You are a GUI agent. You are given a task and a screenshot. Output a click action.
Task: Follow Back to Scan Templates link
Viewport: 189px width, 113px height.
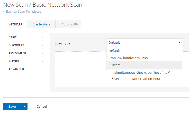pos(23,12)
